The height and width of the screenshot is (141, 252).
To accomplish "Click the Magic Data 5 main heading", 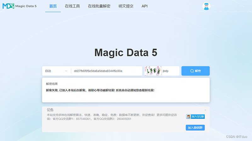I will coord(126,52).
